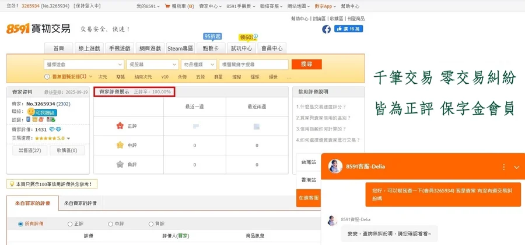Expand the 伺服器 dropdown

click(x=153, y=65)
